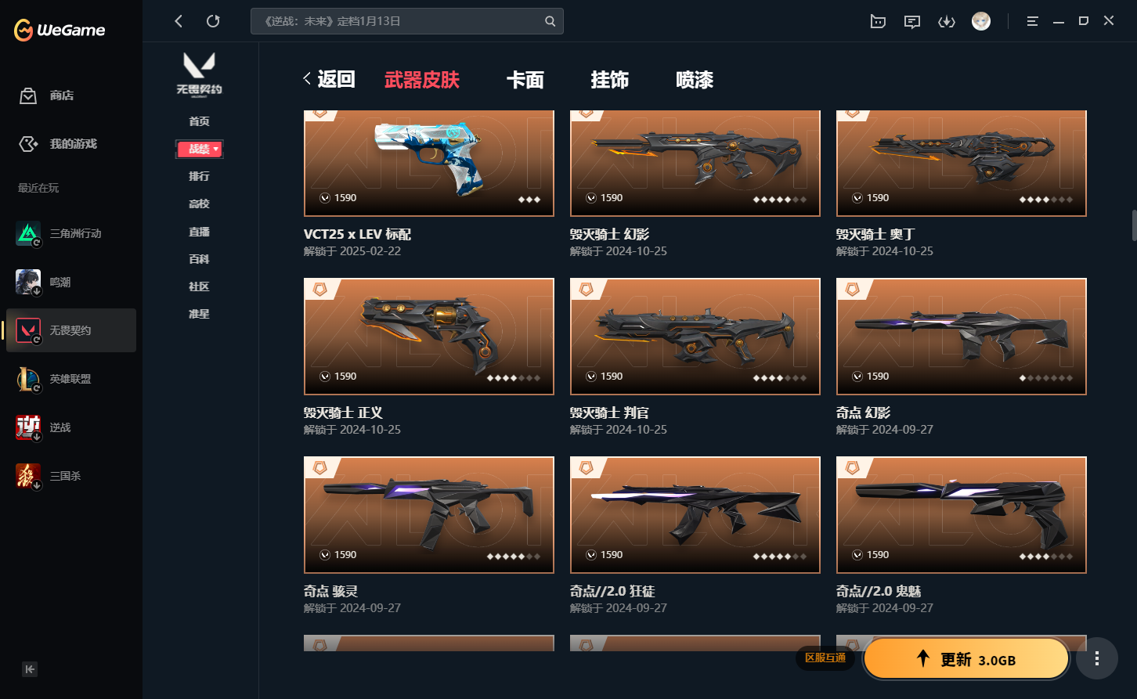Open the 三角洲行动 game icon in sidebar
The image size is (1137, 699).
click(28, 233)
